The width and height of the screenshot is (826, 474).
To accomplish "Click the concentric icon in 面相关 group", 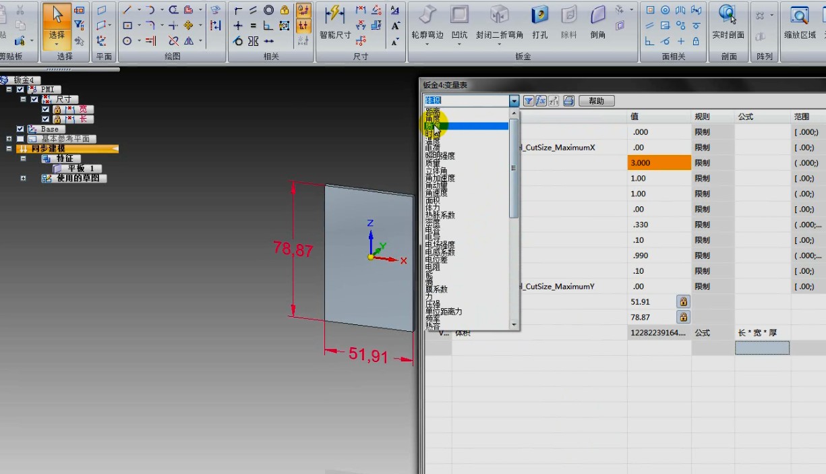I will 665,9.
